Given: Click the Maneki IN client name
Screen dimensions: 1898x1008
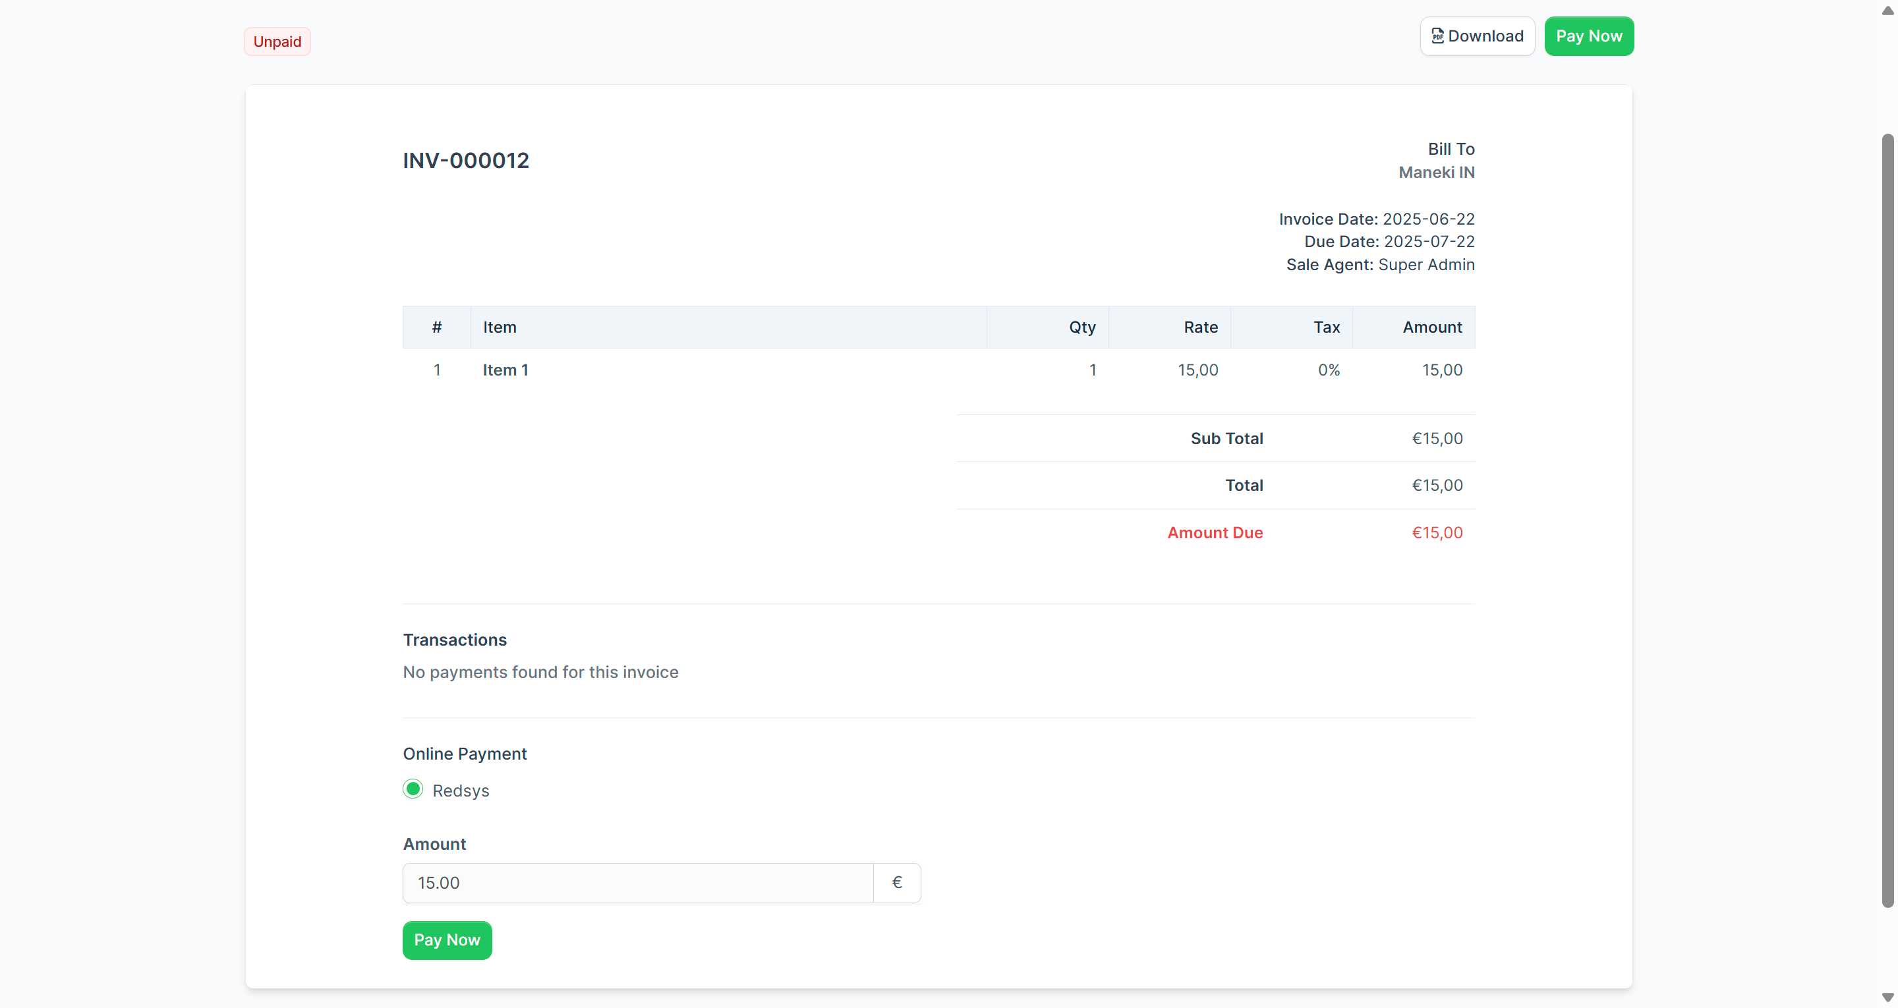Looking at the screenshot, I should point(1436,173).
